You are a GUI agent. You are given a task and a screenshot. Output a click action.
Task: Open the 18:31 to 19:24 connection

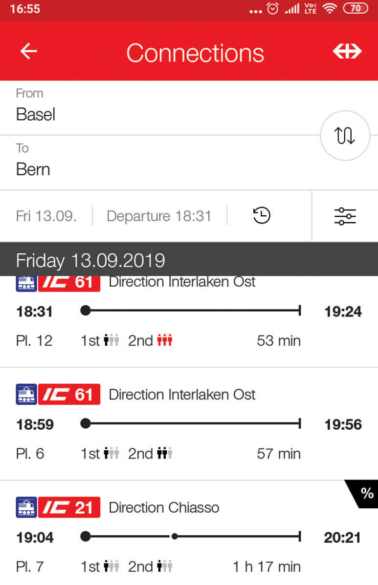[189, 322]
